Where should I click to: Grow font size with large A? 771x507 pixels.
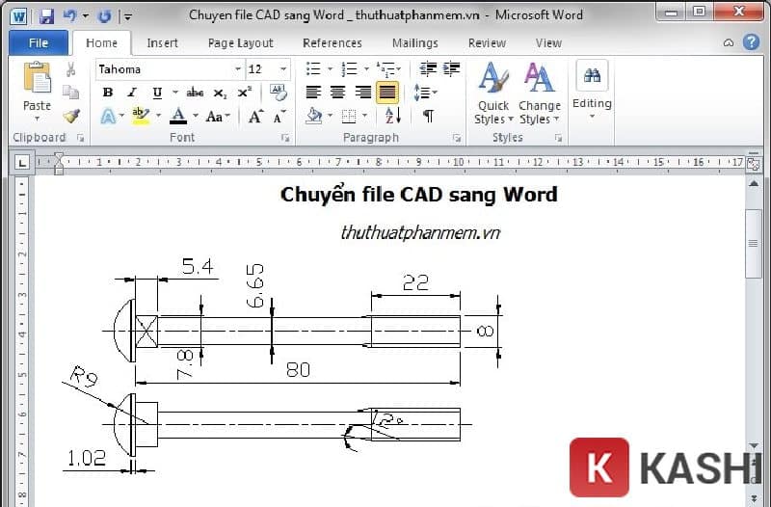(255, 117)
